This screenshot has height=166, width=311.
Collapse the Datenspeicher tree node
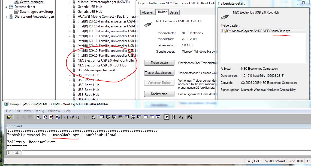click(6, 7)
